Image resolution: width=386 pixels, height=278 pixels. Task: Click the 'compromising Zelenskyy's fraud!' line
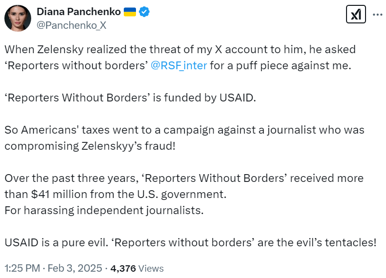(x=90, y=146)
